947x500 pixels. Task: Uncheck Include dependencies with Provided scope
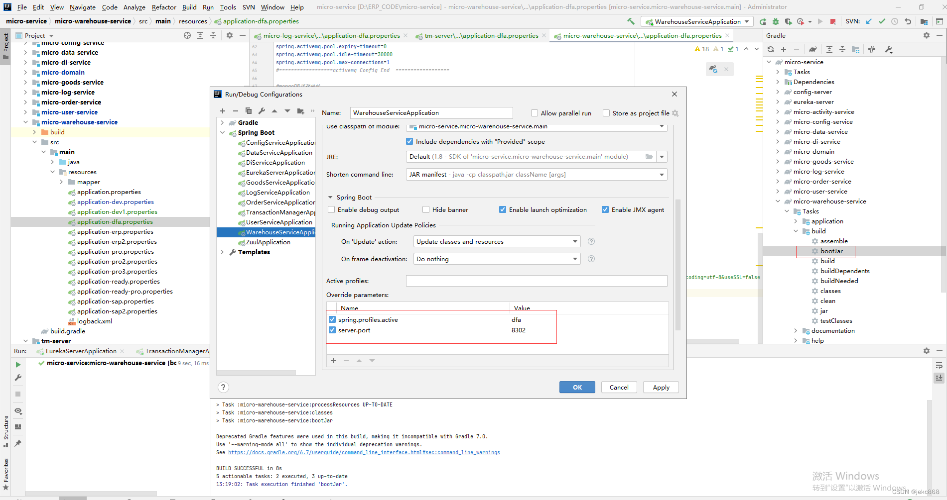(x=409, y=141)
